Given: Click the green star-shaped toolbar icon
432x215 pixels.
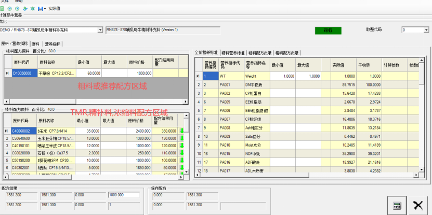Looking at the screenshot, I should (33, 8).
